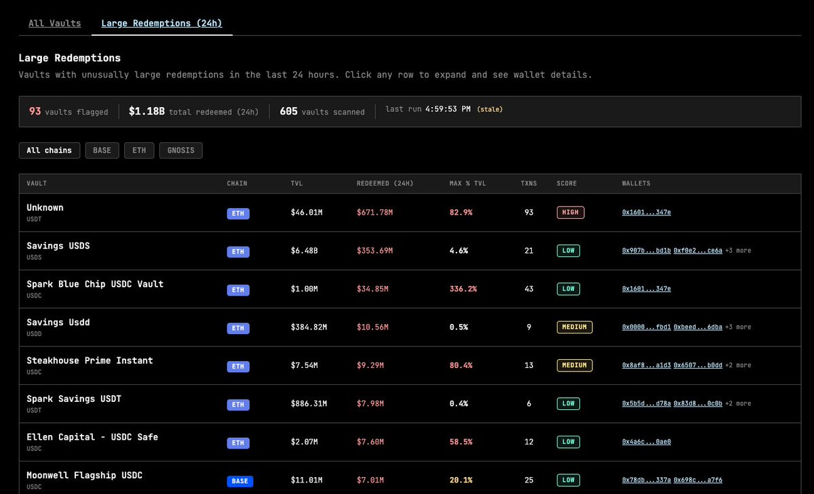The image size is (814, 494).
Task: Click the HIGH score badge
Action: [x=570, y=213]
